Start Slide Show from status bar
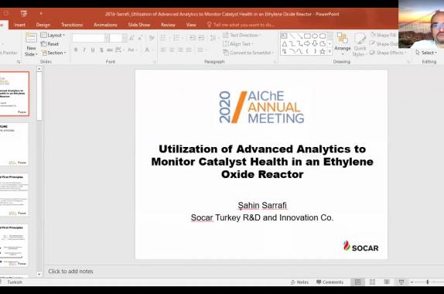This screenshot has width=444, height=294. pyautogui.click(x=401, y=282)
